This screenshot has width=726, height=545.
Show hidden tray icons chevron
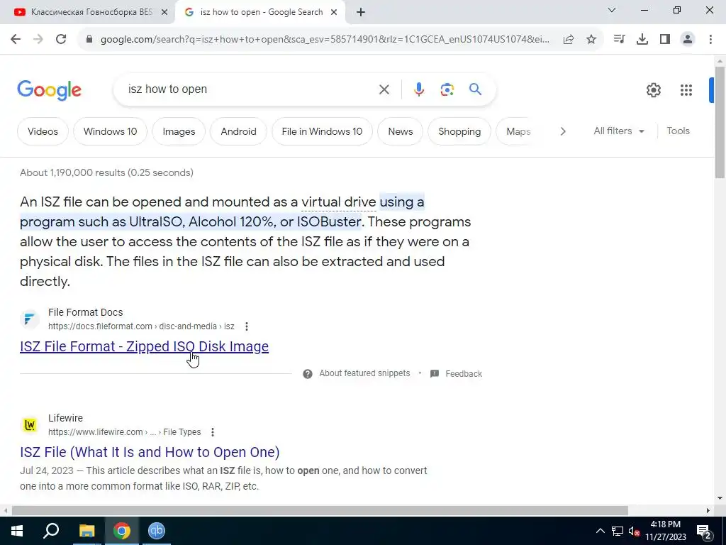click(x=600, y=531)
